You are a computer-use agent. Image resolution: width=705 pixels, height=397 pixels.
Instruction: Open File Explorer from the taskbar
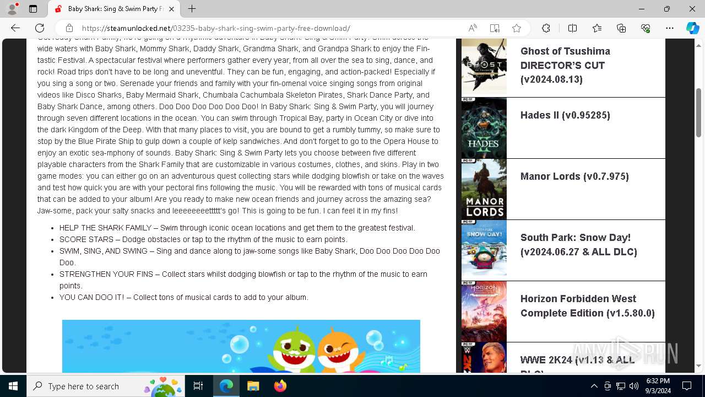(253, 386)
